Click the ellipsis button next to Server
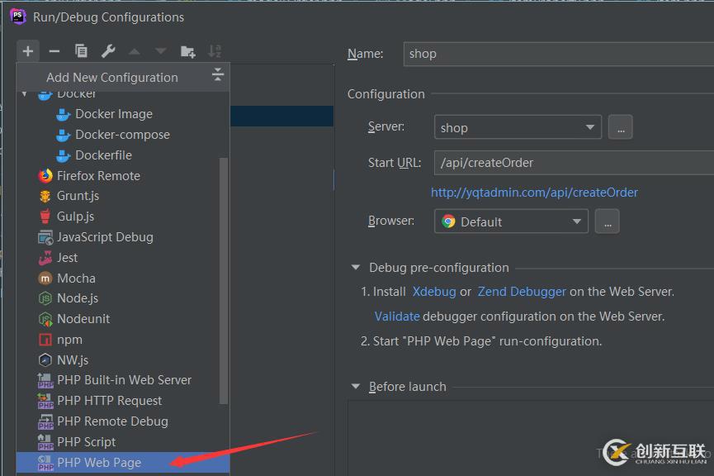The height and width of the screenshot is (476, 714). [621, 127]
